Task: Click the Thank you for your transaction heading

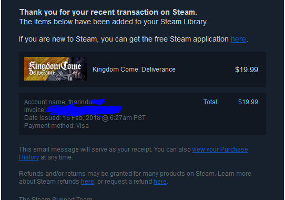Action: tap(108, 12)
